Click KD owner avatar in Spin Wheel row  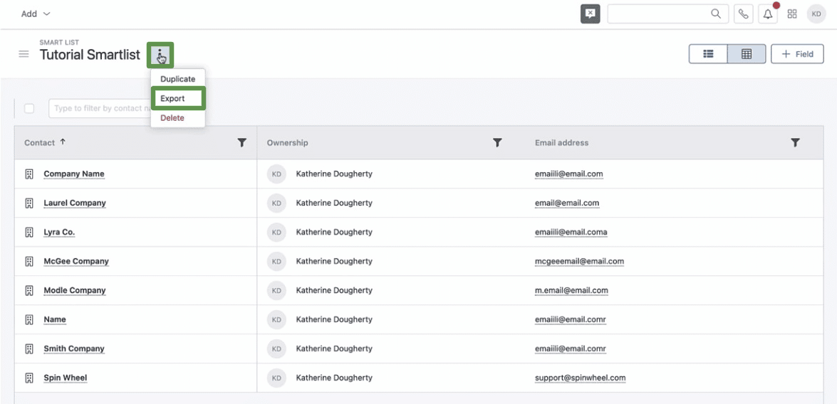[276, 378]
